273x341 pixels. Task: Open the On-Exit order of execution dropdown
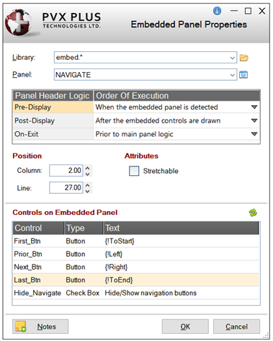254,134
